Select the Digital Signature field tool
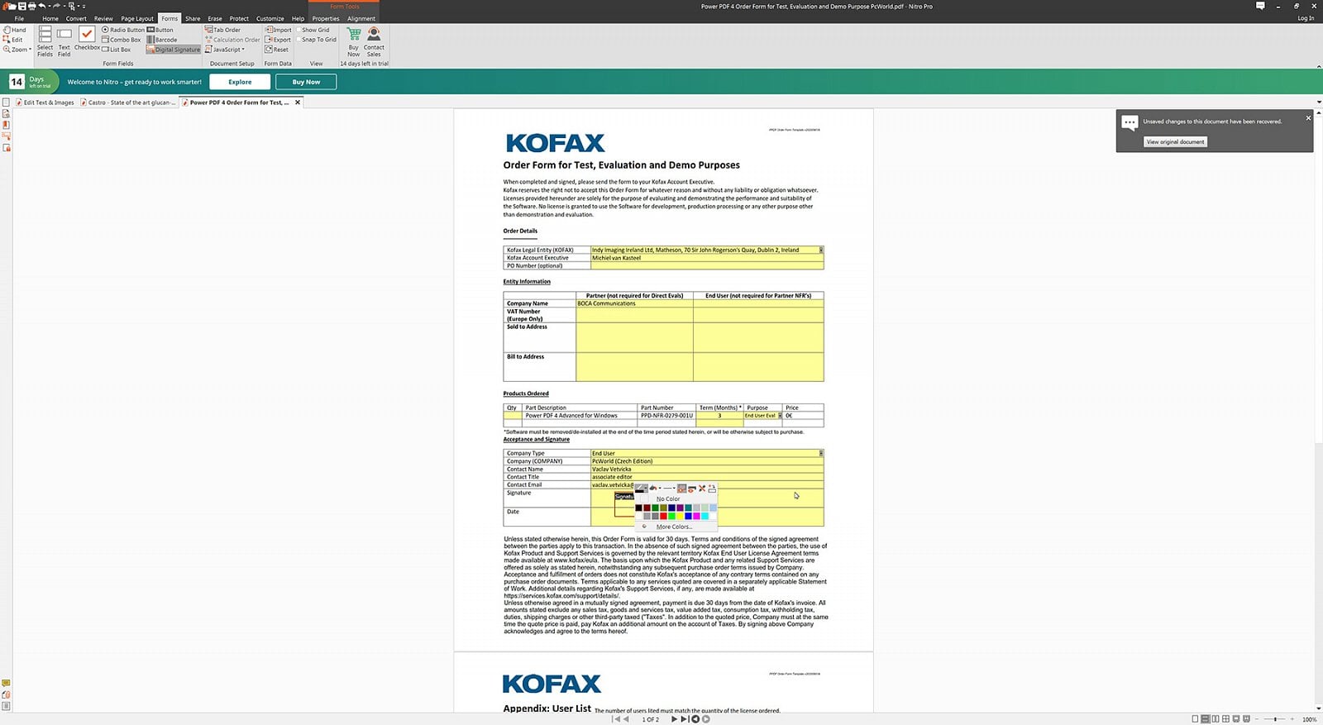1323x725 pixels. pyautogui.click(x=174, y=50)
